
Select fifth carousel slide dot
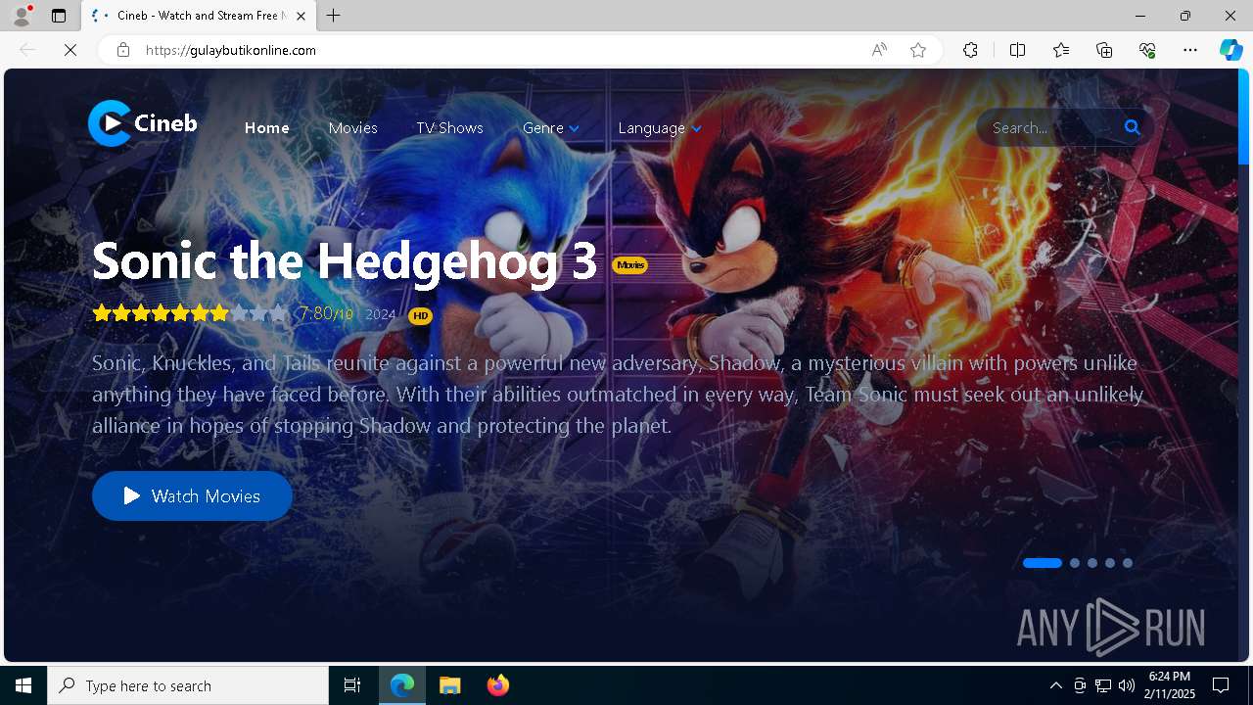pyautogui.click(x=1128, y=563)
